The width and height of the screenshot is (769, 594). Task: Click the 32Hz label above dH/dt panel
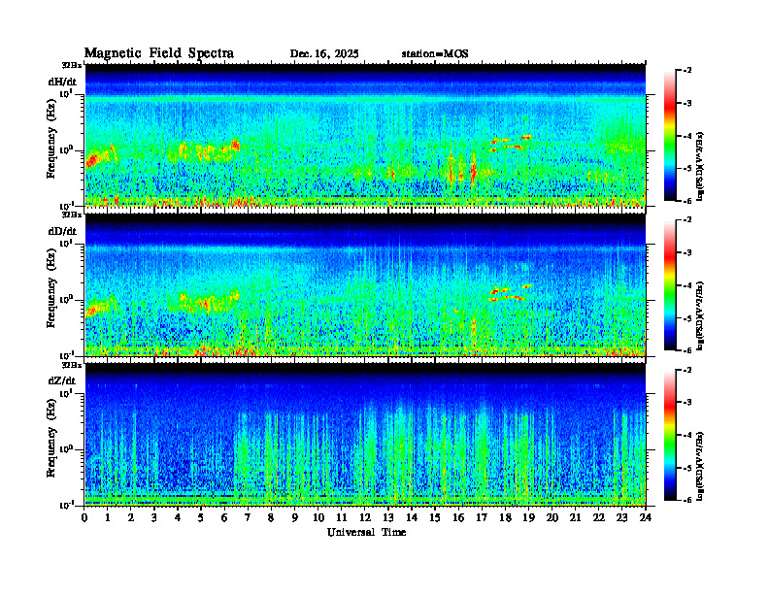[71, 65]
